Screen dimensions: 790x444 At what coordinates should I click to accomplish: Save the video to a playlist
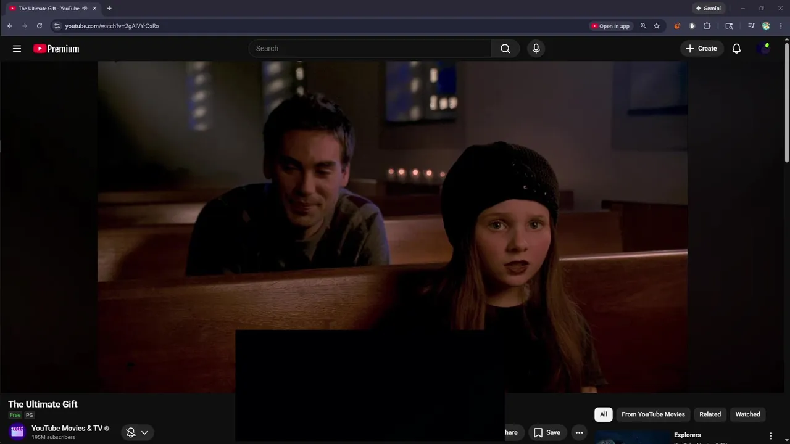click(547, 432)
